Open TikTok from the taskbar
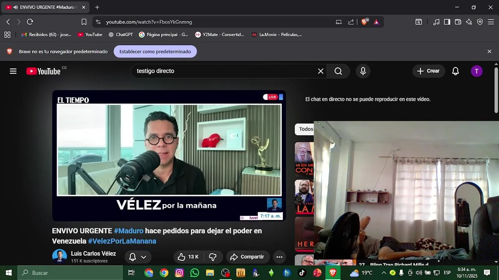The image size is (499, 280). [x=302, y=273]
